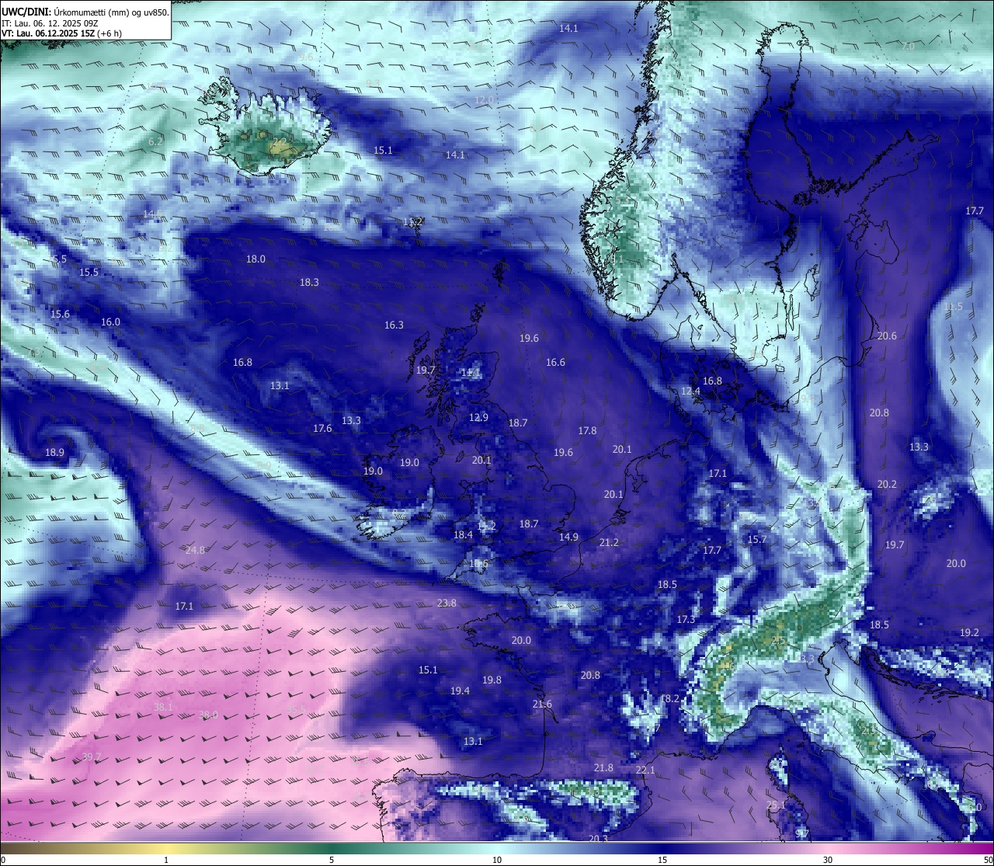The height and width of the screenshot is (866, 994).
Task: Click the colorbar tick label '50'
Action: (x=988, y=860)
